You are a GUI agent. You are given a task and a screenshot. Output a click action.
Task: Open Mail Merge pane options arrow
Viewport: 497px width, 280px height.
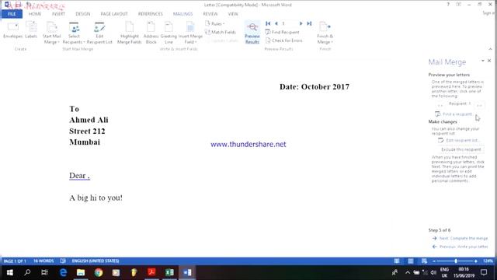point(483,61)
